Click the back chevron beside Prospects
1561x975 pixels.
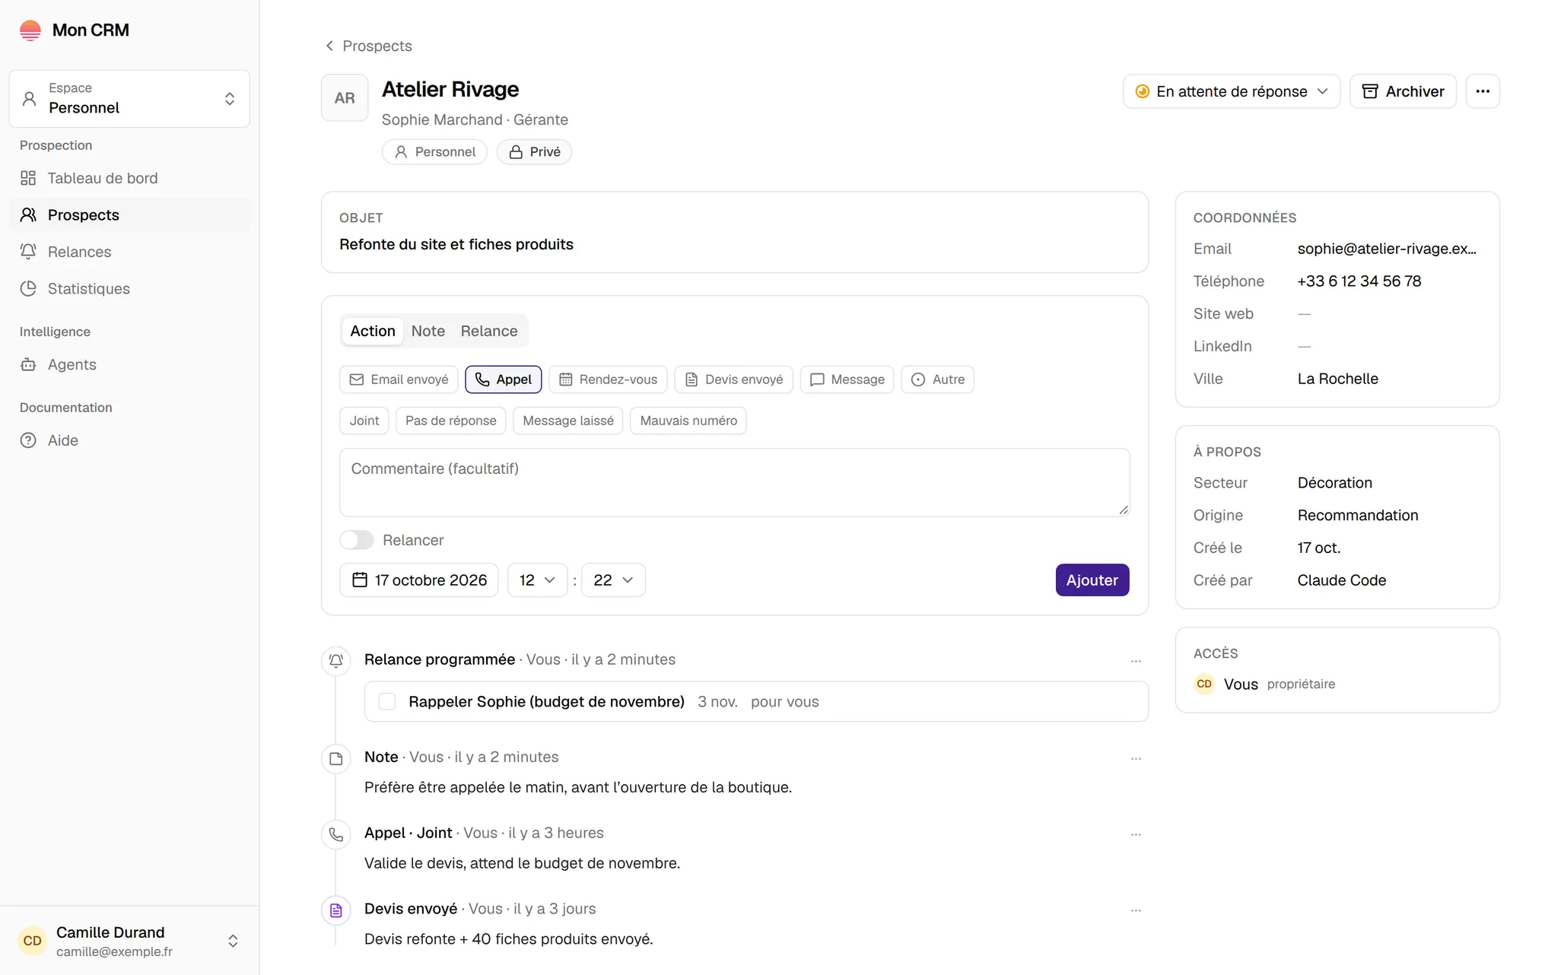[329, 46]
